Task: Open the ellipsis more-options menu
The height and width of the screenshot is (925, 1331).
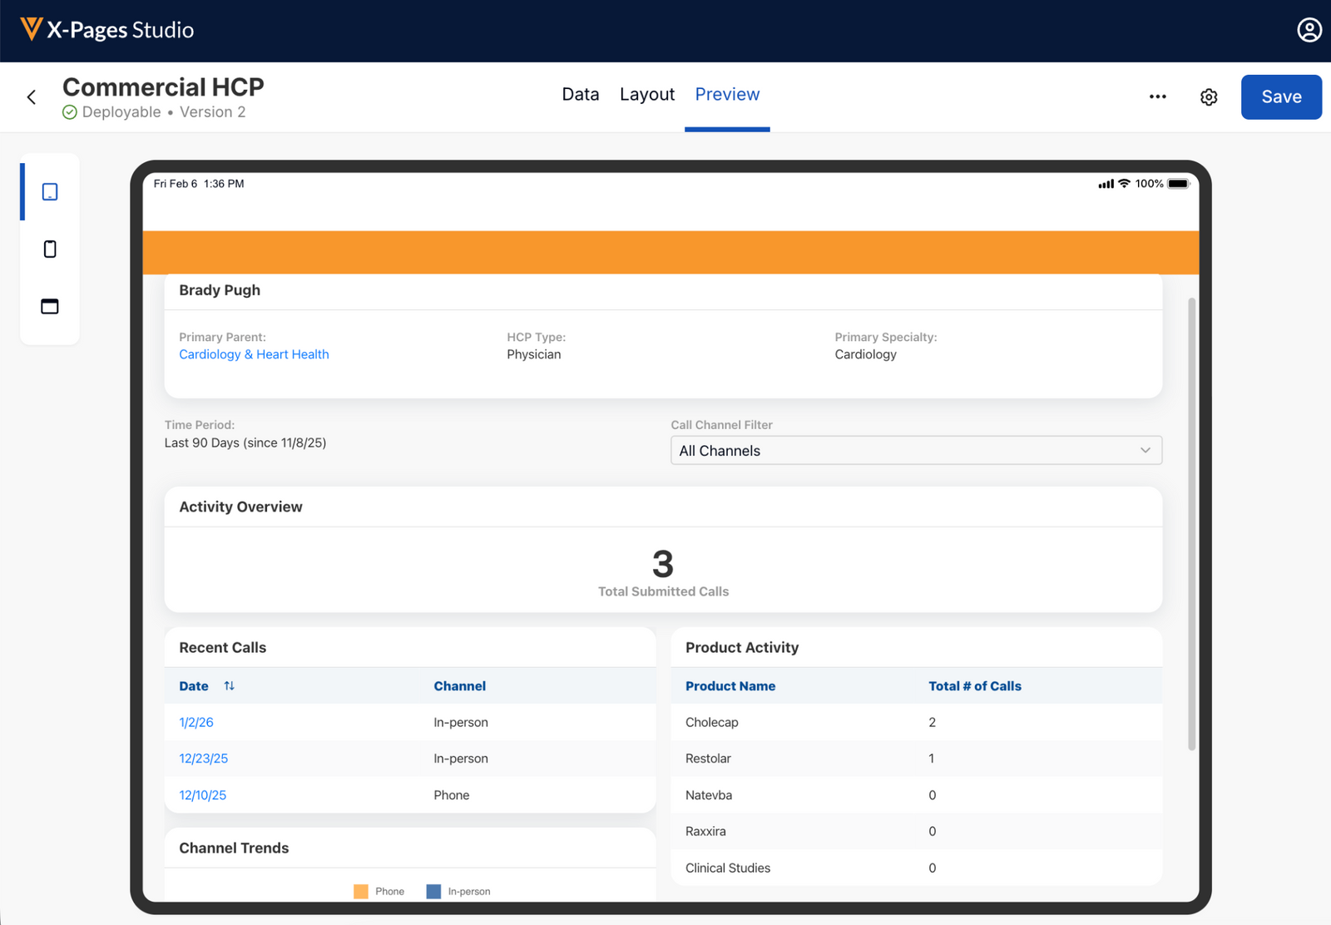Action: tap(1157, 96)
